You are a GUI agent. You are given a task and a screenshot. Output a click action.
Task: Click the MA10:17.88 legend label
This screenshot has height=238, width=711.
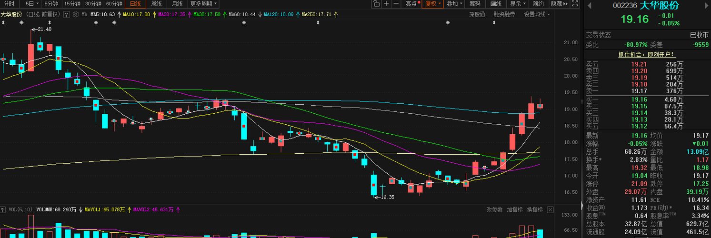(136, 14)
